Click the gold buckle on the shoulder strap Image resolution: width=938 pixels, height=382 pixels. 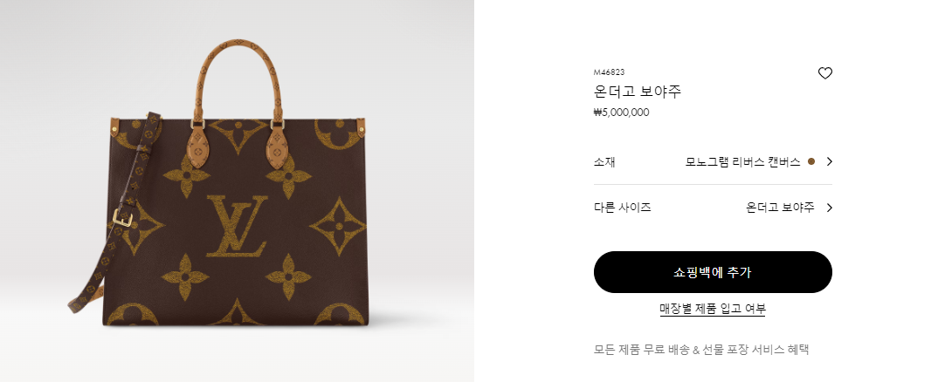point(122,217)
